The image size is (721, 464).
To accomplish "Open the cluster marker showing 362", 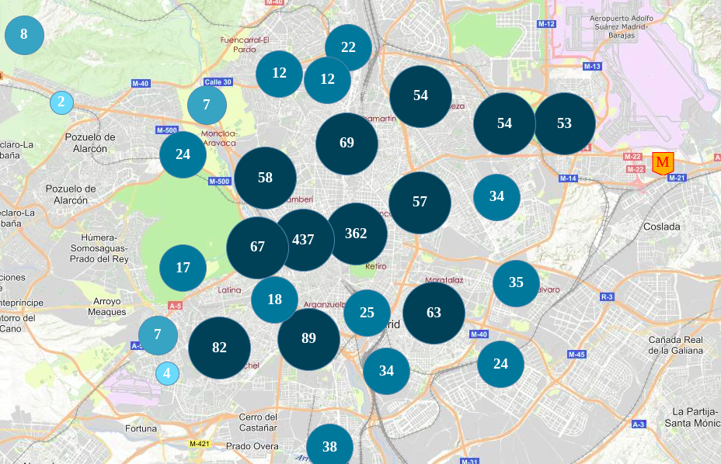I will (x=356, y=234).
